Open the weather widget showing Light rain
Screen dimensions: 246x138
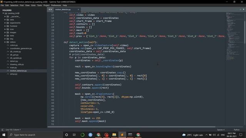click(193, 135)
